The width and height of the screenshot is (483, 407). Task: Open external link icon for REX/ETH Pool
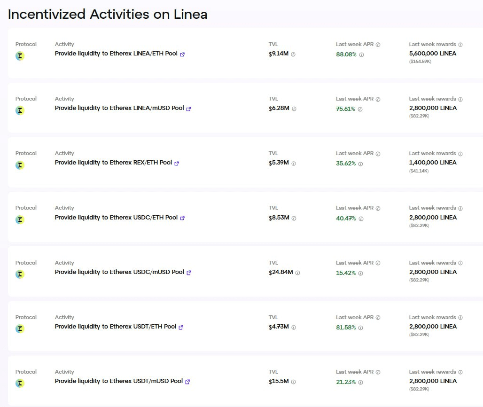click(177, 163)
